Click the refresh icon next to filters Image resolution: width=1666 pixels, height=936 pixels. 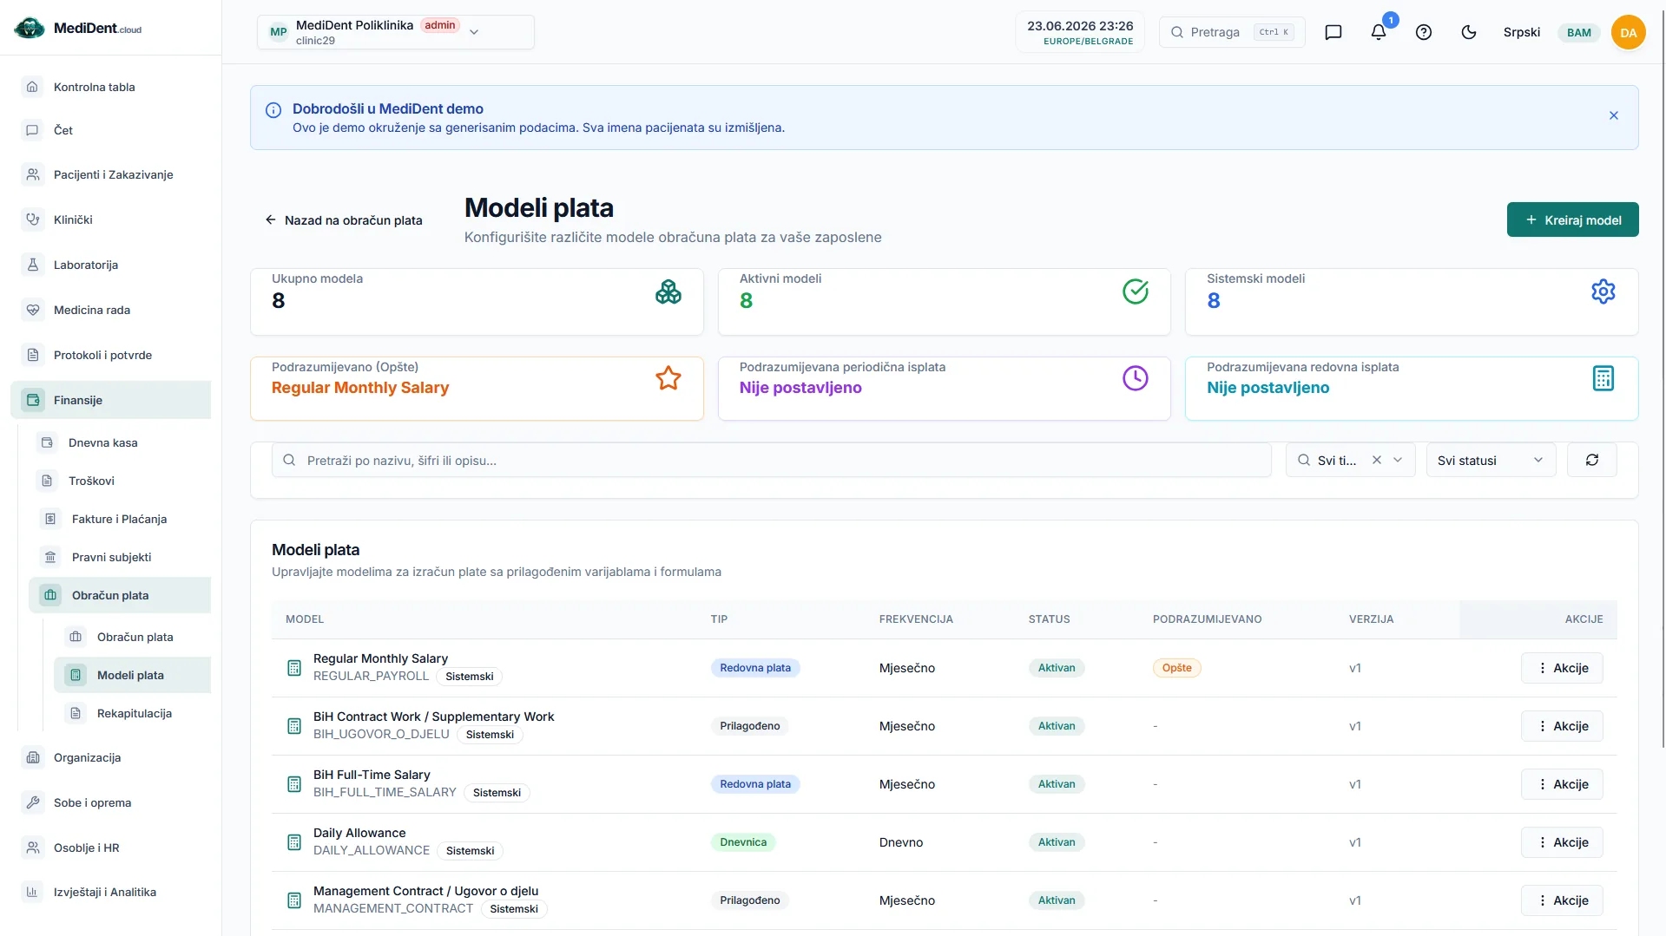tap(1592, 460)
